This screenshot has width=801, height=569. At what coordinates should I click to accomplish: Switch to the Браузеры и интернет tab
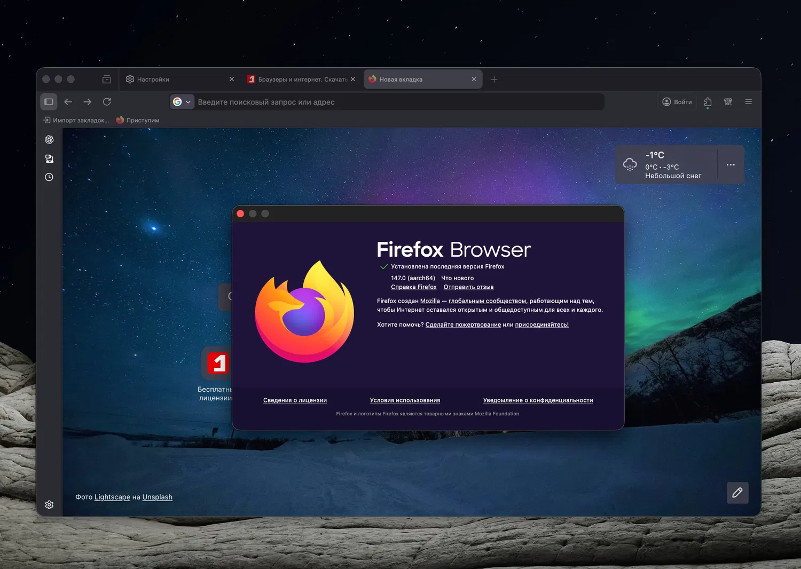tap(301, 79)
